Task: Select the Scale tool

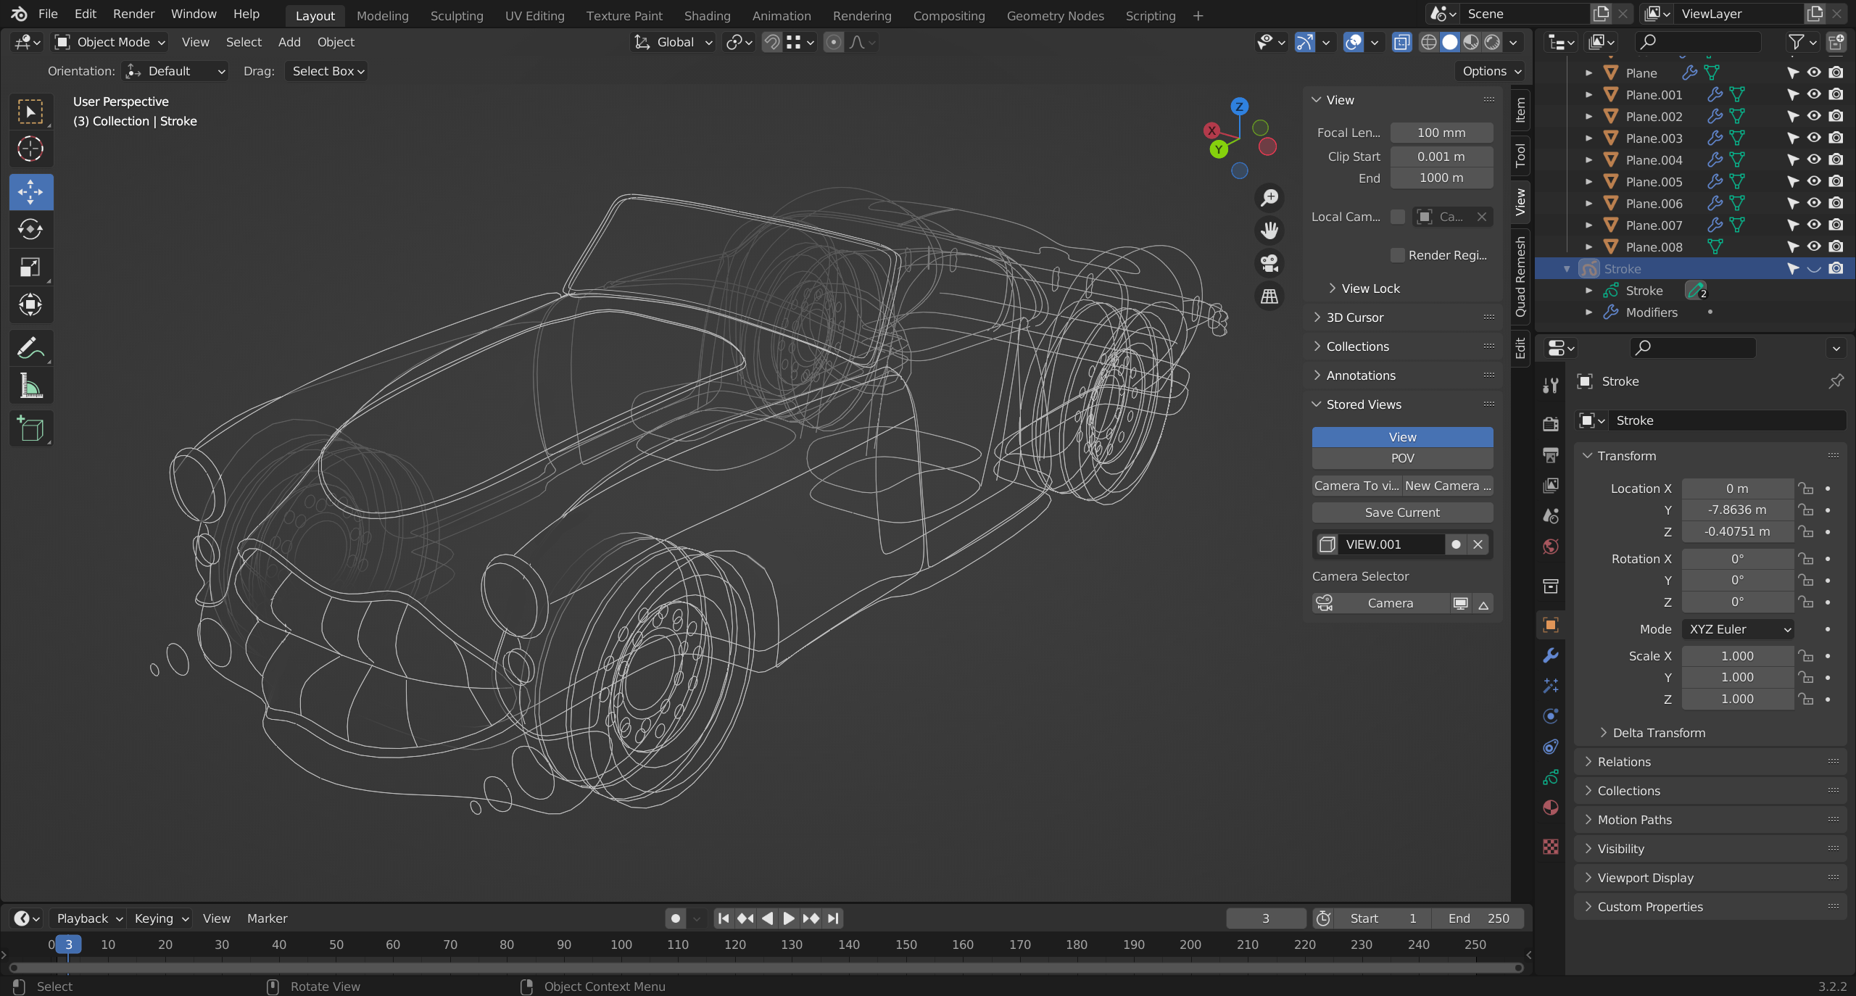Action: tap(30, 267)
